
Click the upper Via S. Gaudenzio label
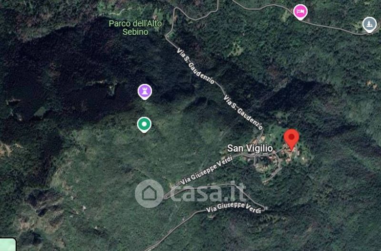195,66
